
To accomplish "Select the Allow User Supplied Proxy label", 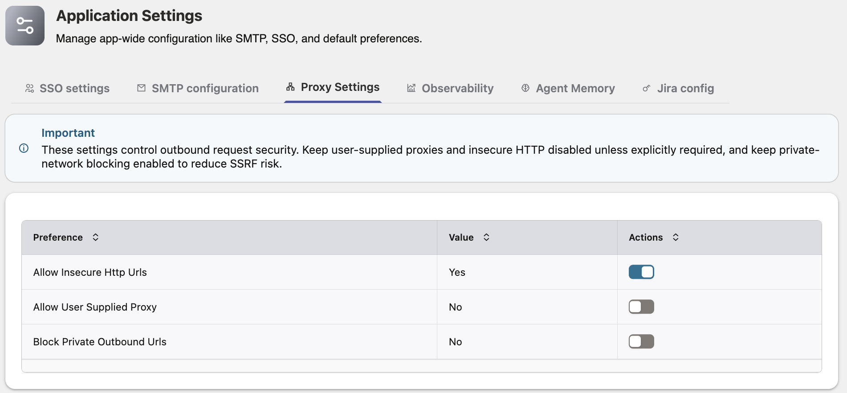I will click(x=95, y=307).
